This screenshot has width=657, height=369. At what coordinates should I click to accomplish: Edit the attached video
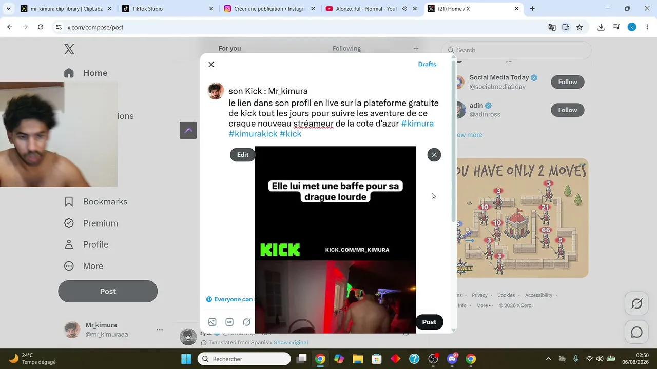pyautogui.click(x=243, y=155)
